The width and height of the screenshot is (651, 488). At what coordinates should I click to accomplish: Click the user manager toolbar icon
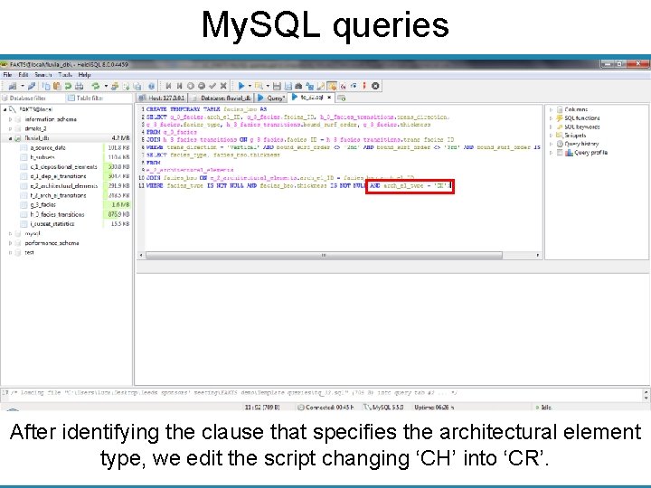tap(115, 86)
